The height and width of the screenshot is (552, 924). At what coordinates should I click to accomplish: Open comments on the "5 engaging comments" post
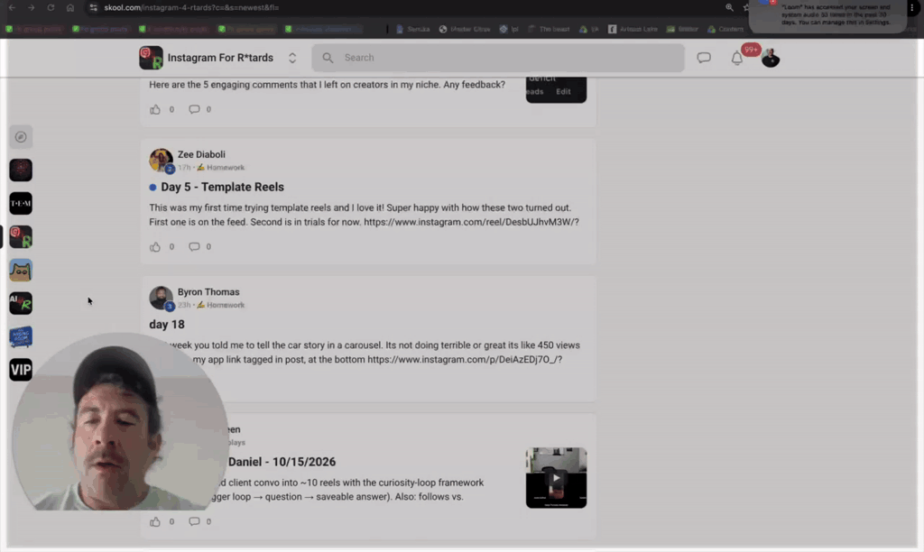[194, 109]
